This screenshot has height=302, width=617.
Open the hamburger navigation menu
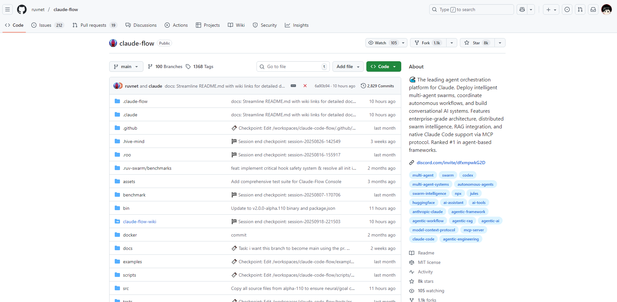point(7,9)
